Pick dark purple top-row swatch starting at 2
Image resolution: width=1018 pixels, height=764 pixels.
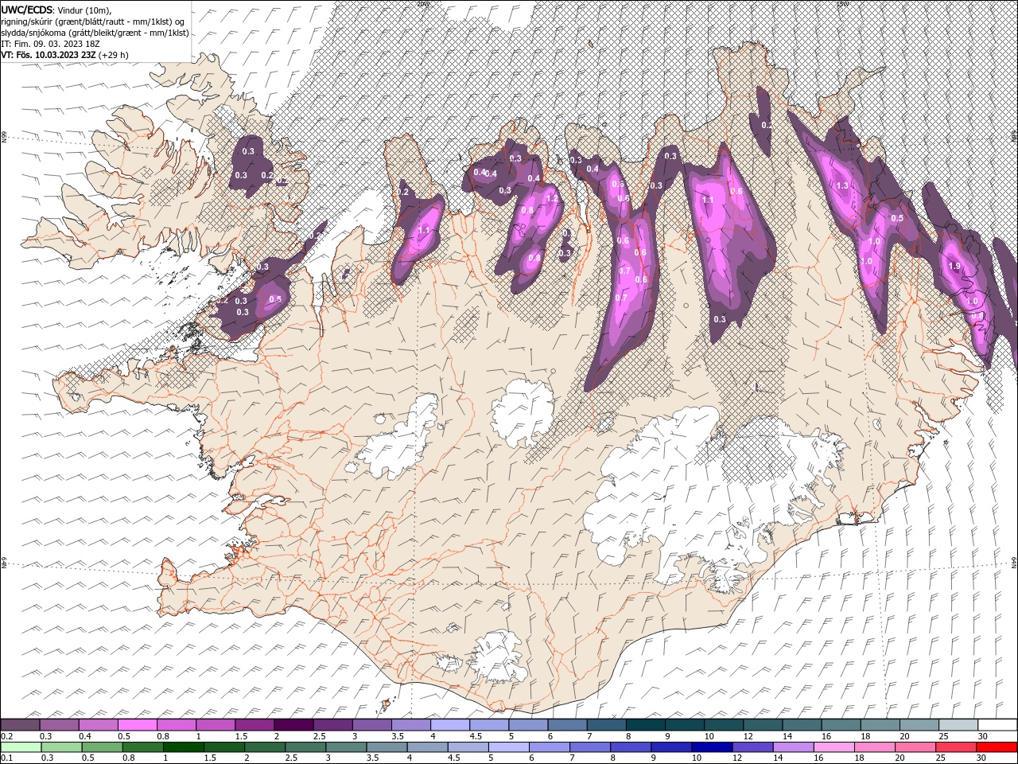pyautogui.click(x=293, y=725)
